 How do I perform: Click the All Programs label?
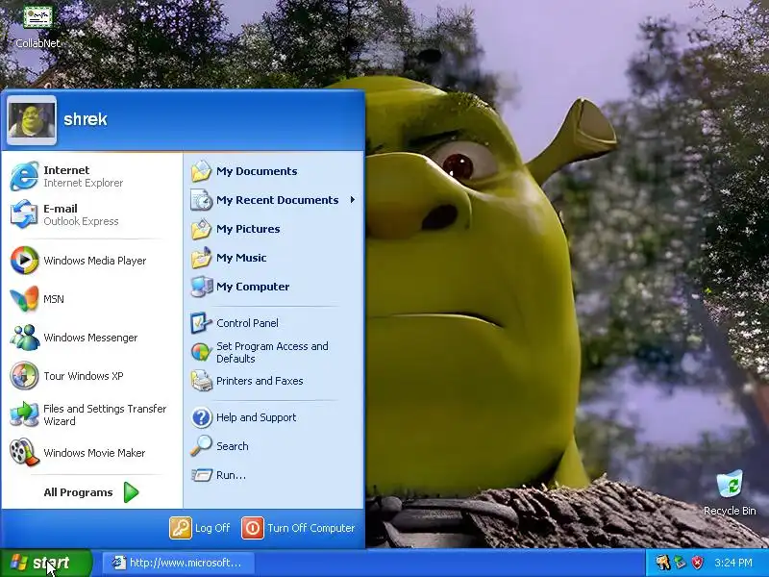point(78,492)
